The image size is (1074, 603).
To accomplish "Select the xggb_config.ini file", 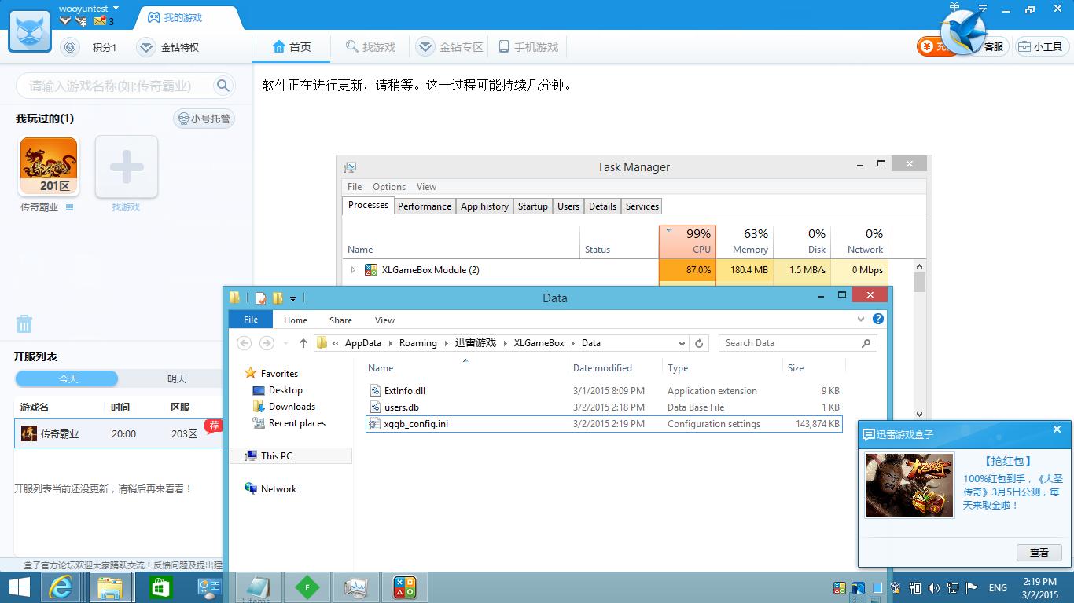I will 604,424.
